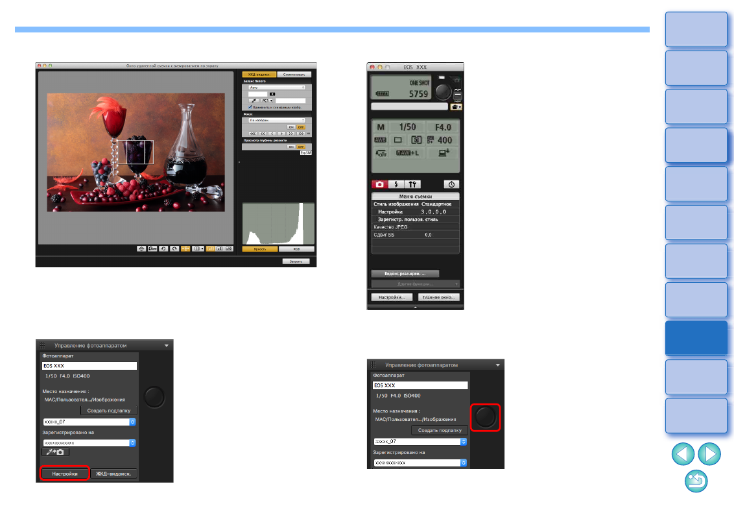734x519 pixels.
Task: Go to the next page arrow
Action: click(709, 454)
